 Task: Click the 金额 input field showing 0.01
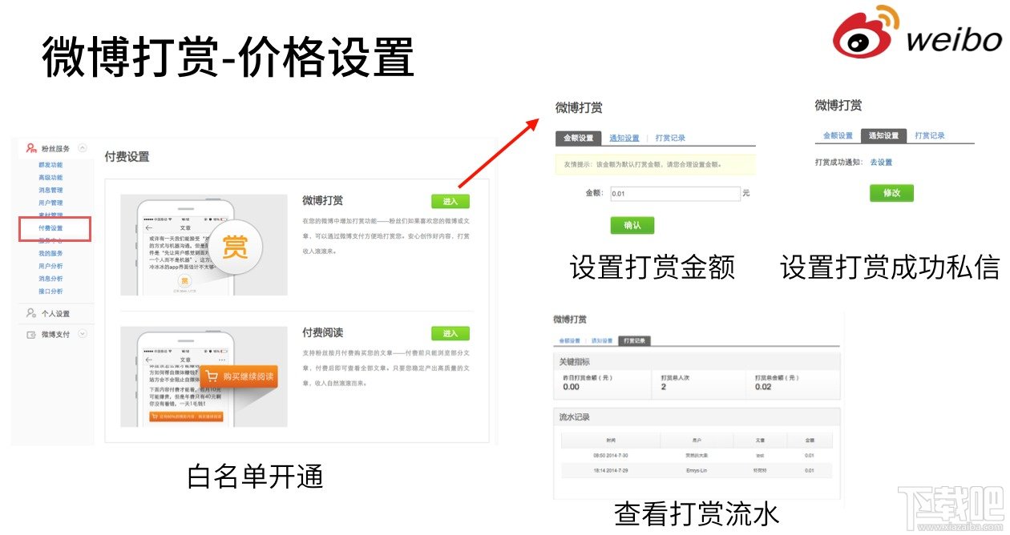(x=675, y=194)
